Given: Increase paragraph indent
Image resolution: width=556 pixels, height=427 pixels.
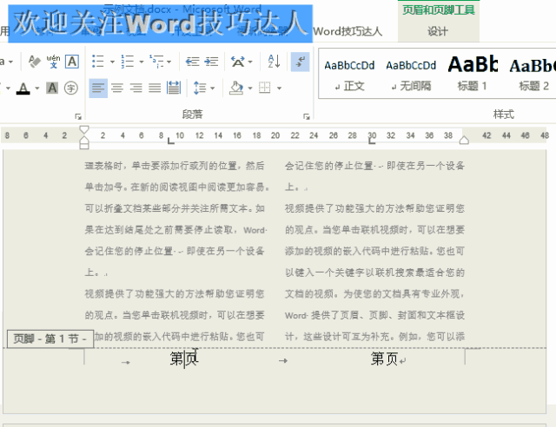Looking at the screenshot, I should (211, 62).
